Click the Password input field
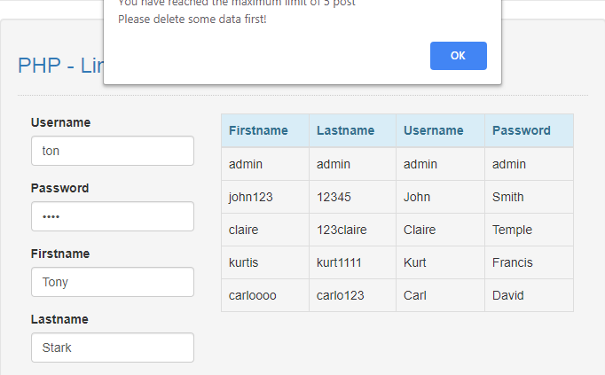 (112, 216)
